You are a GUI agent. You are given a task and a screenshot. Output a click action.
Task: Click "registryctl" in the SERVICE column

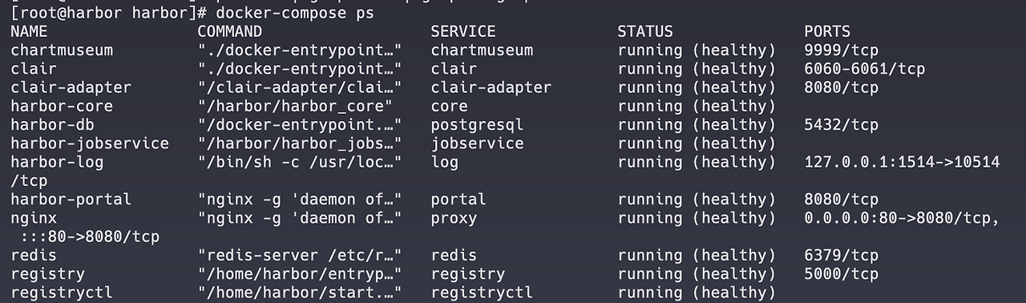coord(482,293)
